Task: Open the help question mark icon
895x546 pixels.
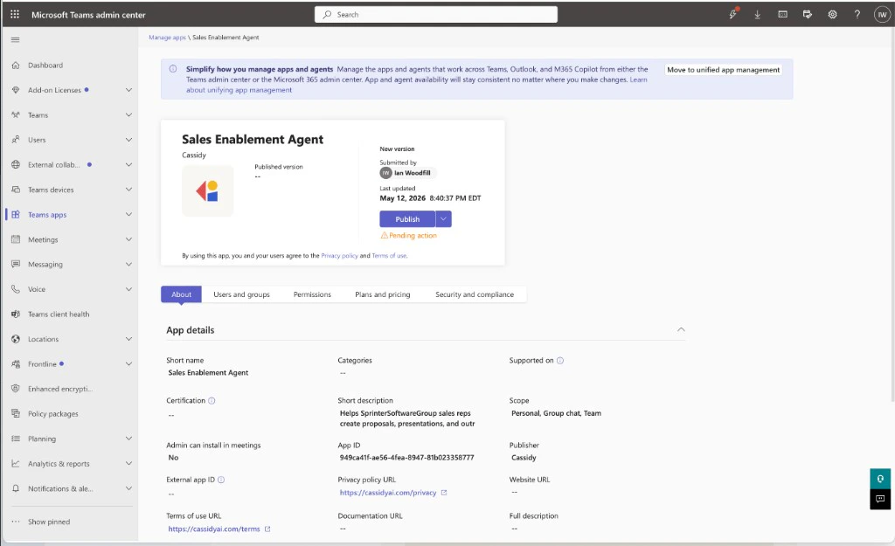Action: tap(857, 15)
